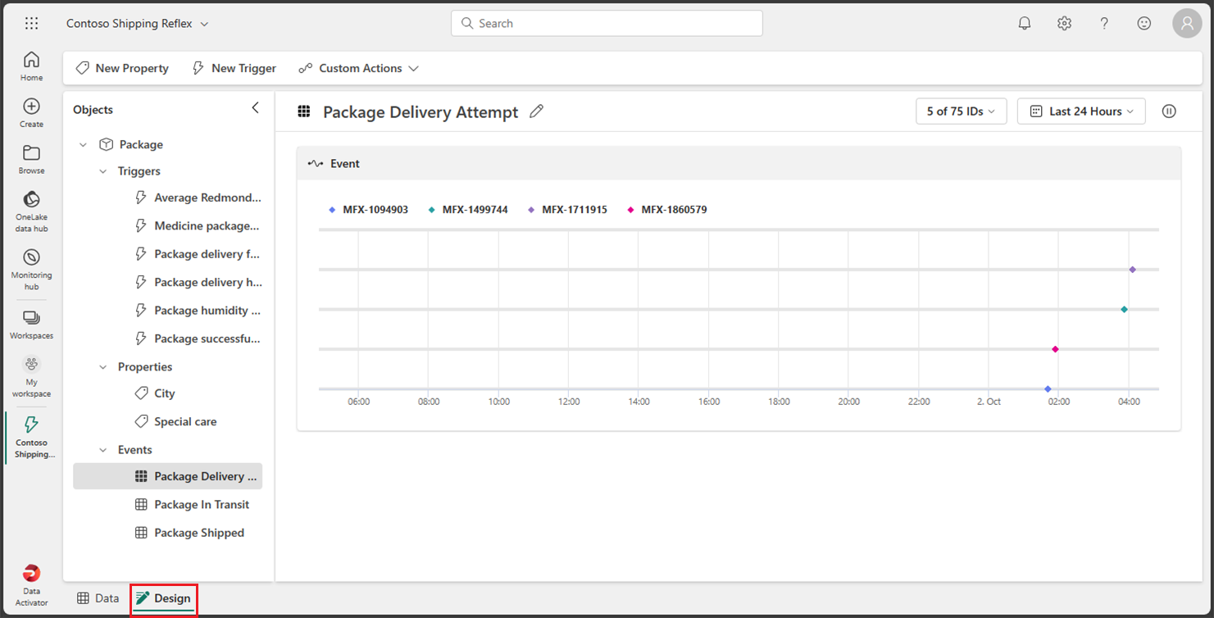
Task: Collapse the Objects panel
Action: pyautogui.click(x=255, y=108)
